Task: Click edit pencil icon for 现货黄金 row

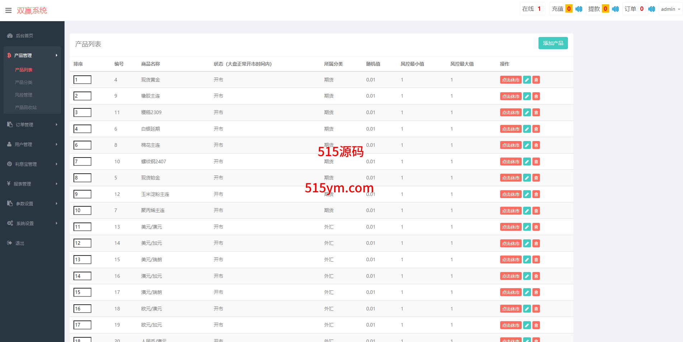Action: click(527, 80)
